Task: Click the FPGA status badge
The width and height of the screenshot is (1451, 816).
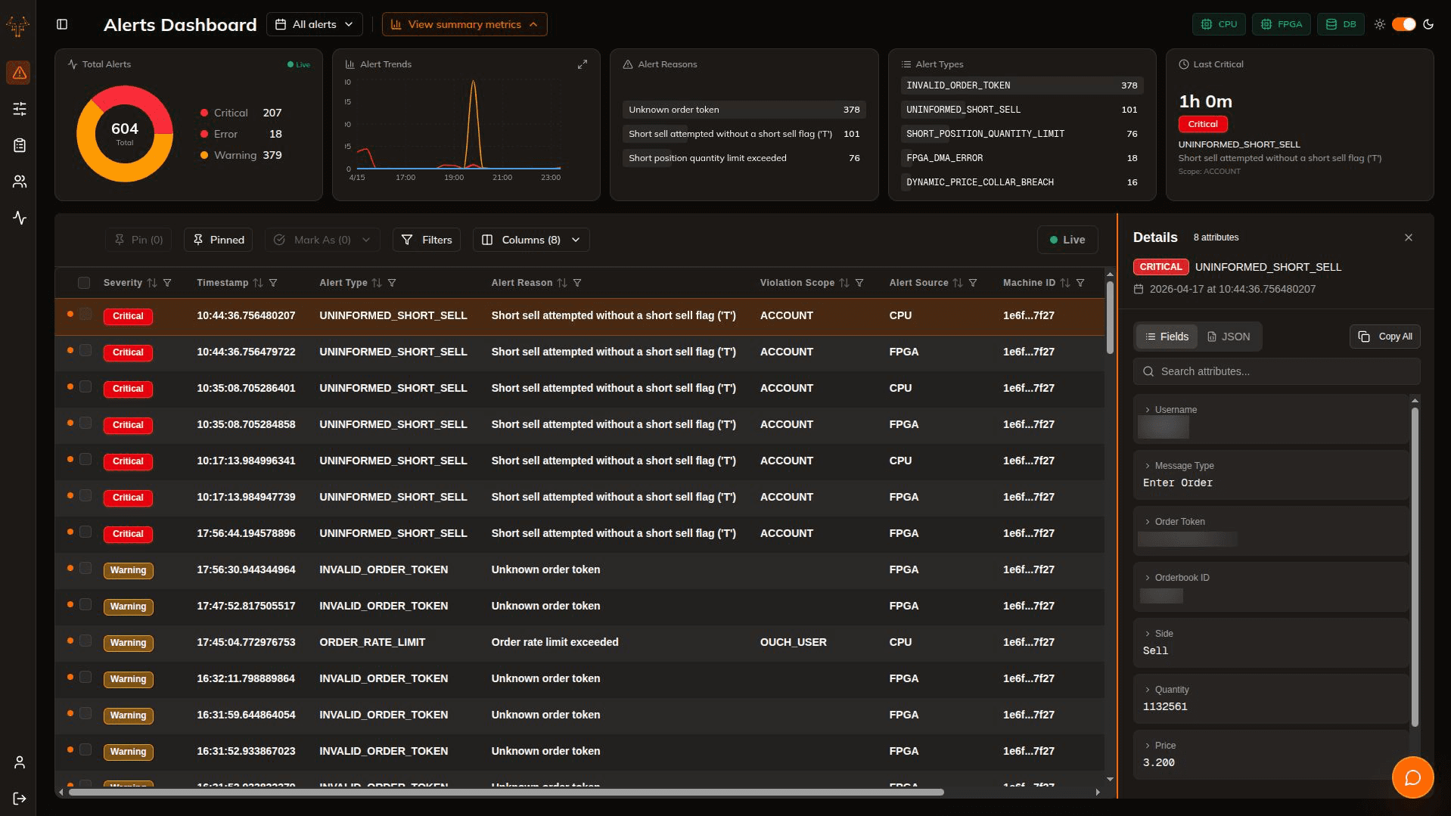Action: pyautogui.click(x=1281, y=24)
